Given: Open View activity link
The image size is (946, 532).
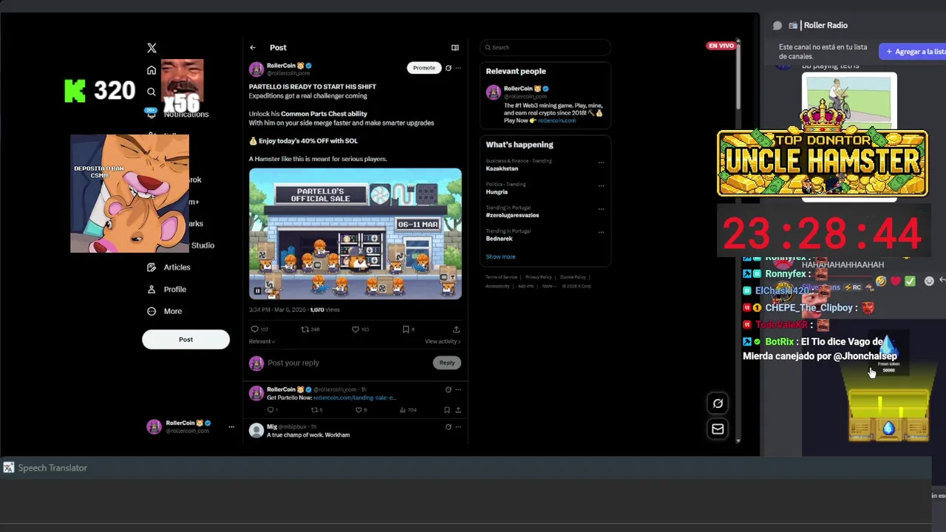Looking at the screenshot, I should (443, 341).
